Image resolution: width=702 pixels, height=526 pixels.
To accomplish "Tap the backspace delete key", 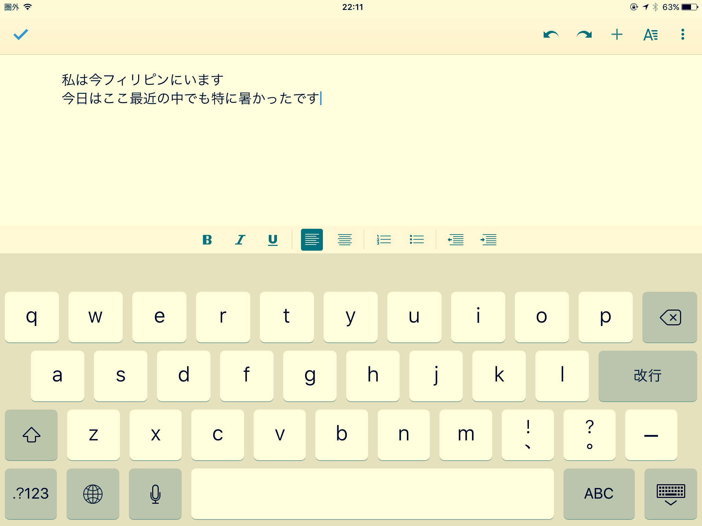I will pyautogui.click(x=670, y=317).
